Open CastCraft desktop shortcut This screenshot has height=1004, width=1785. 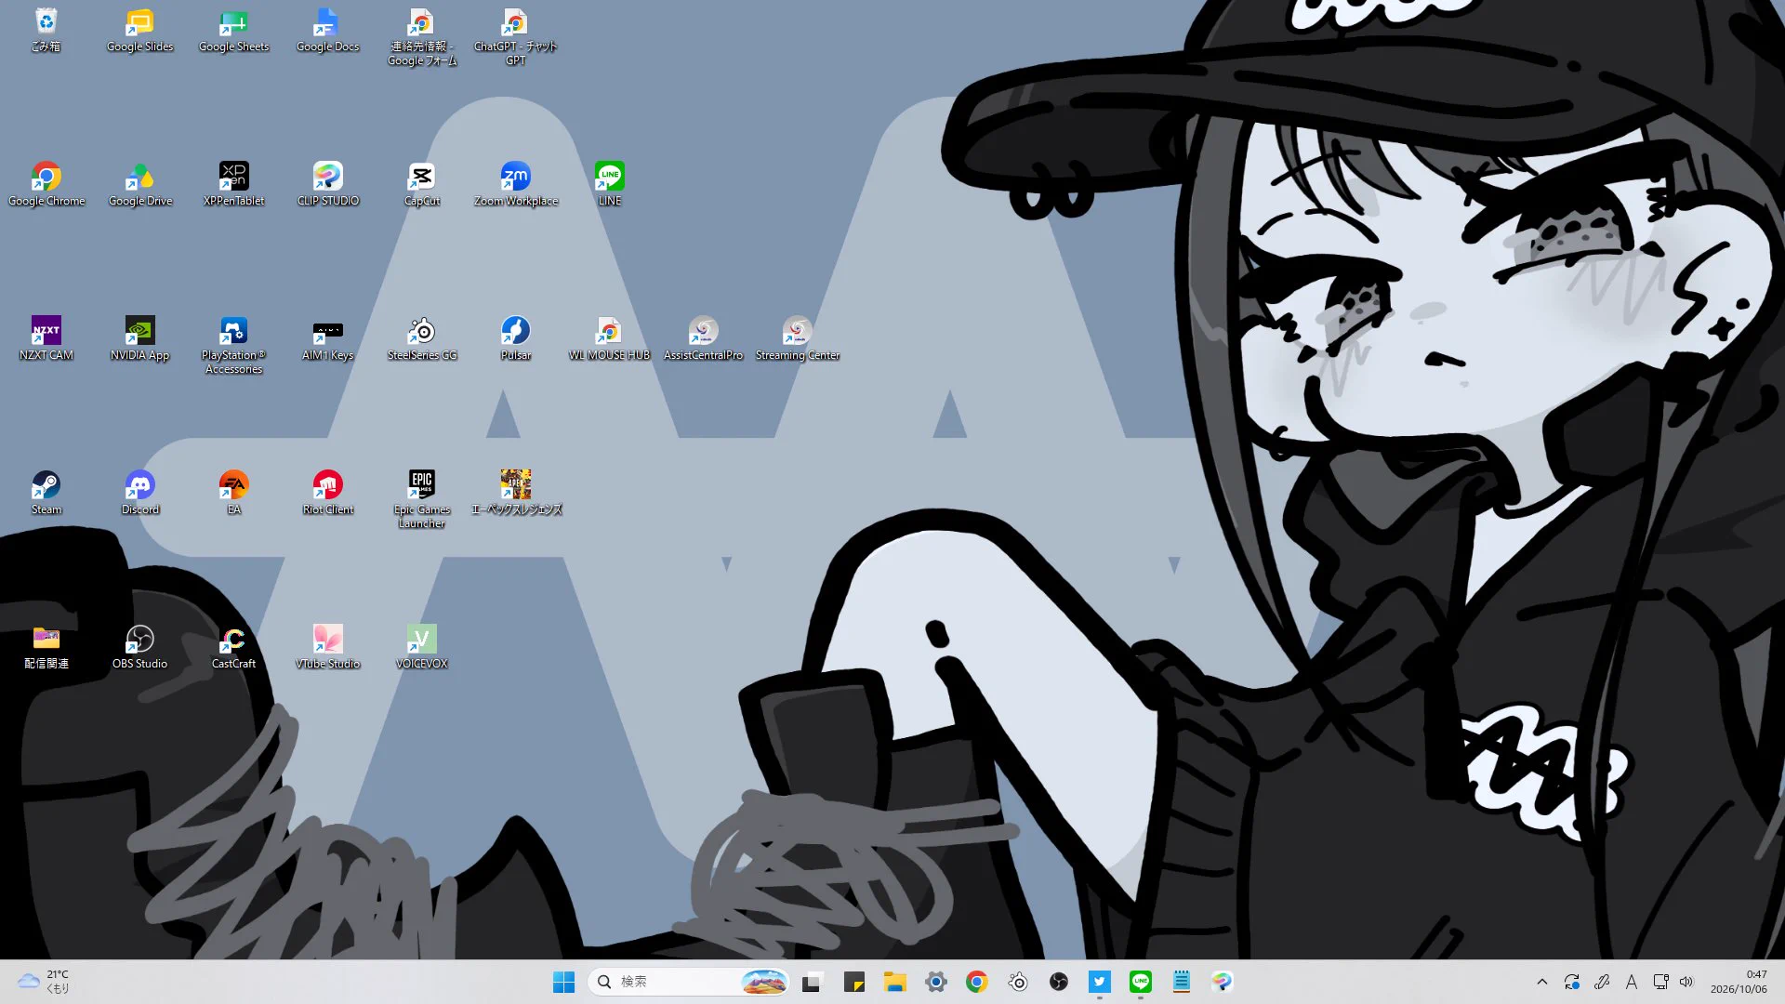[233, 647]
